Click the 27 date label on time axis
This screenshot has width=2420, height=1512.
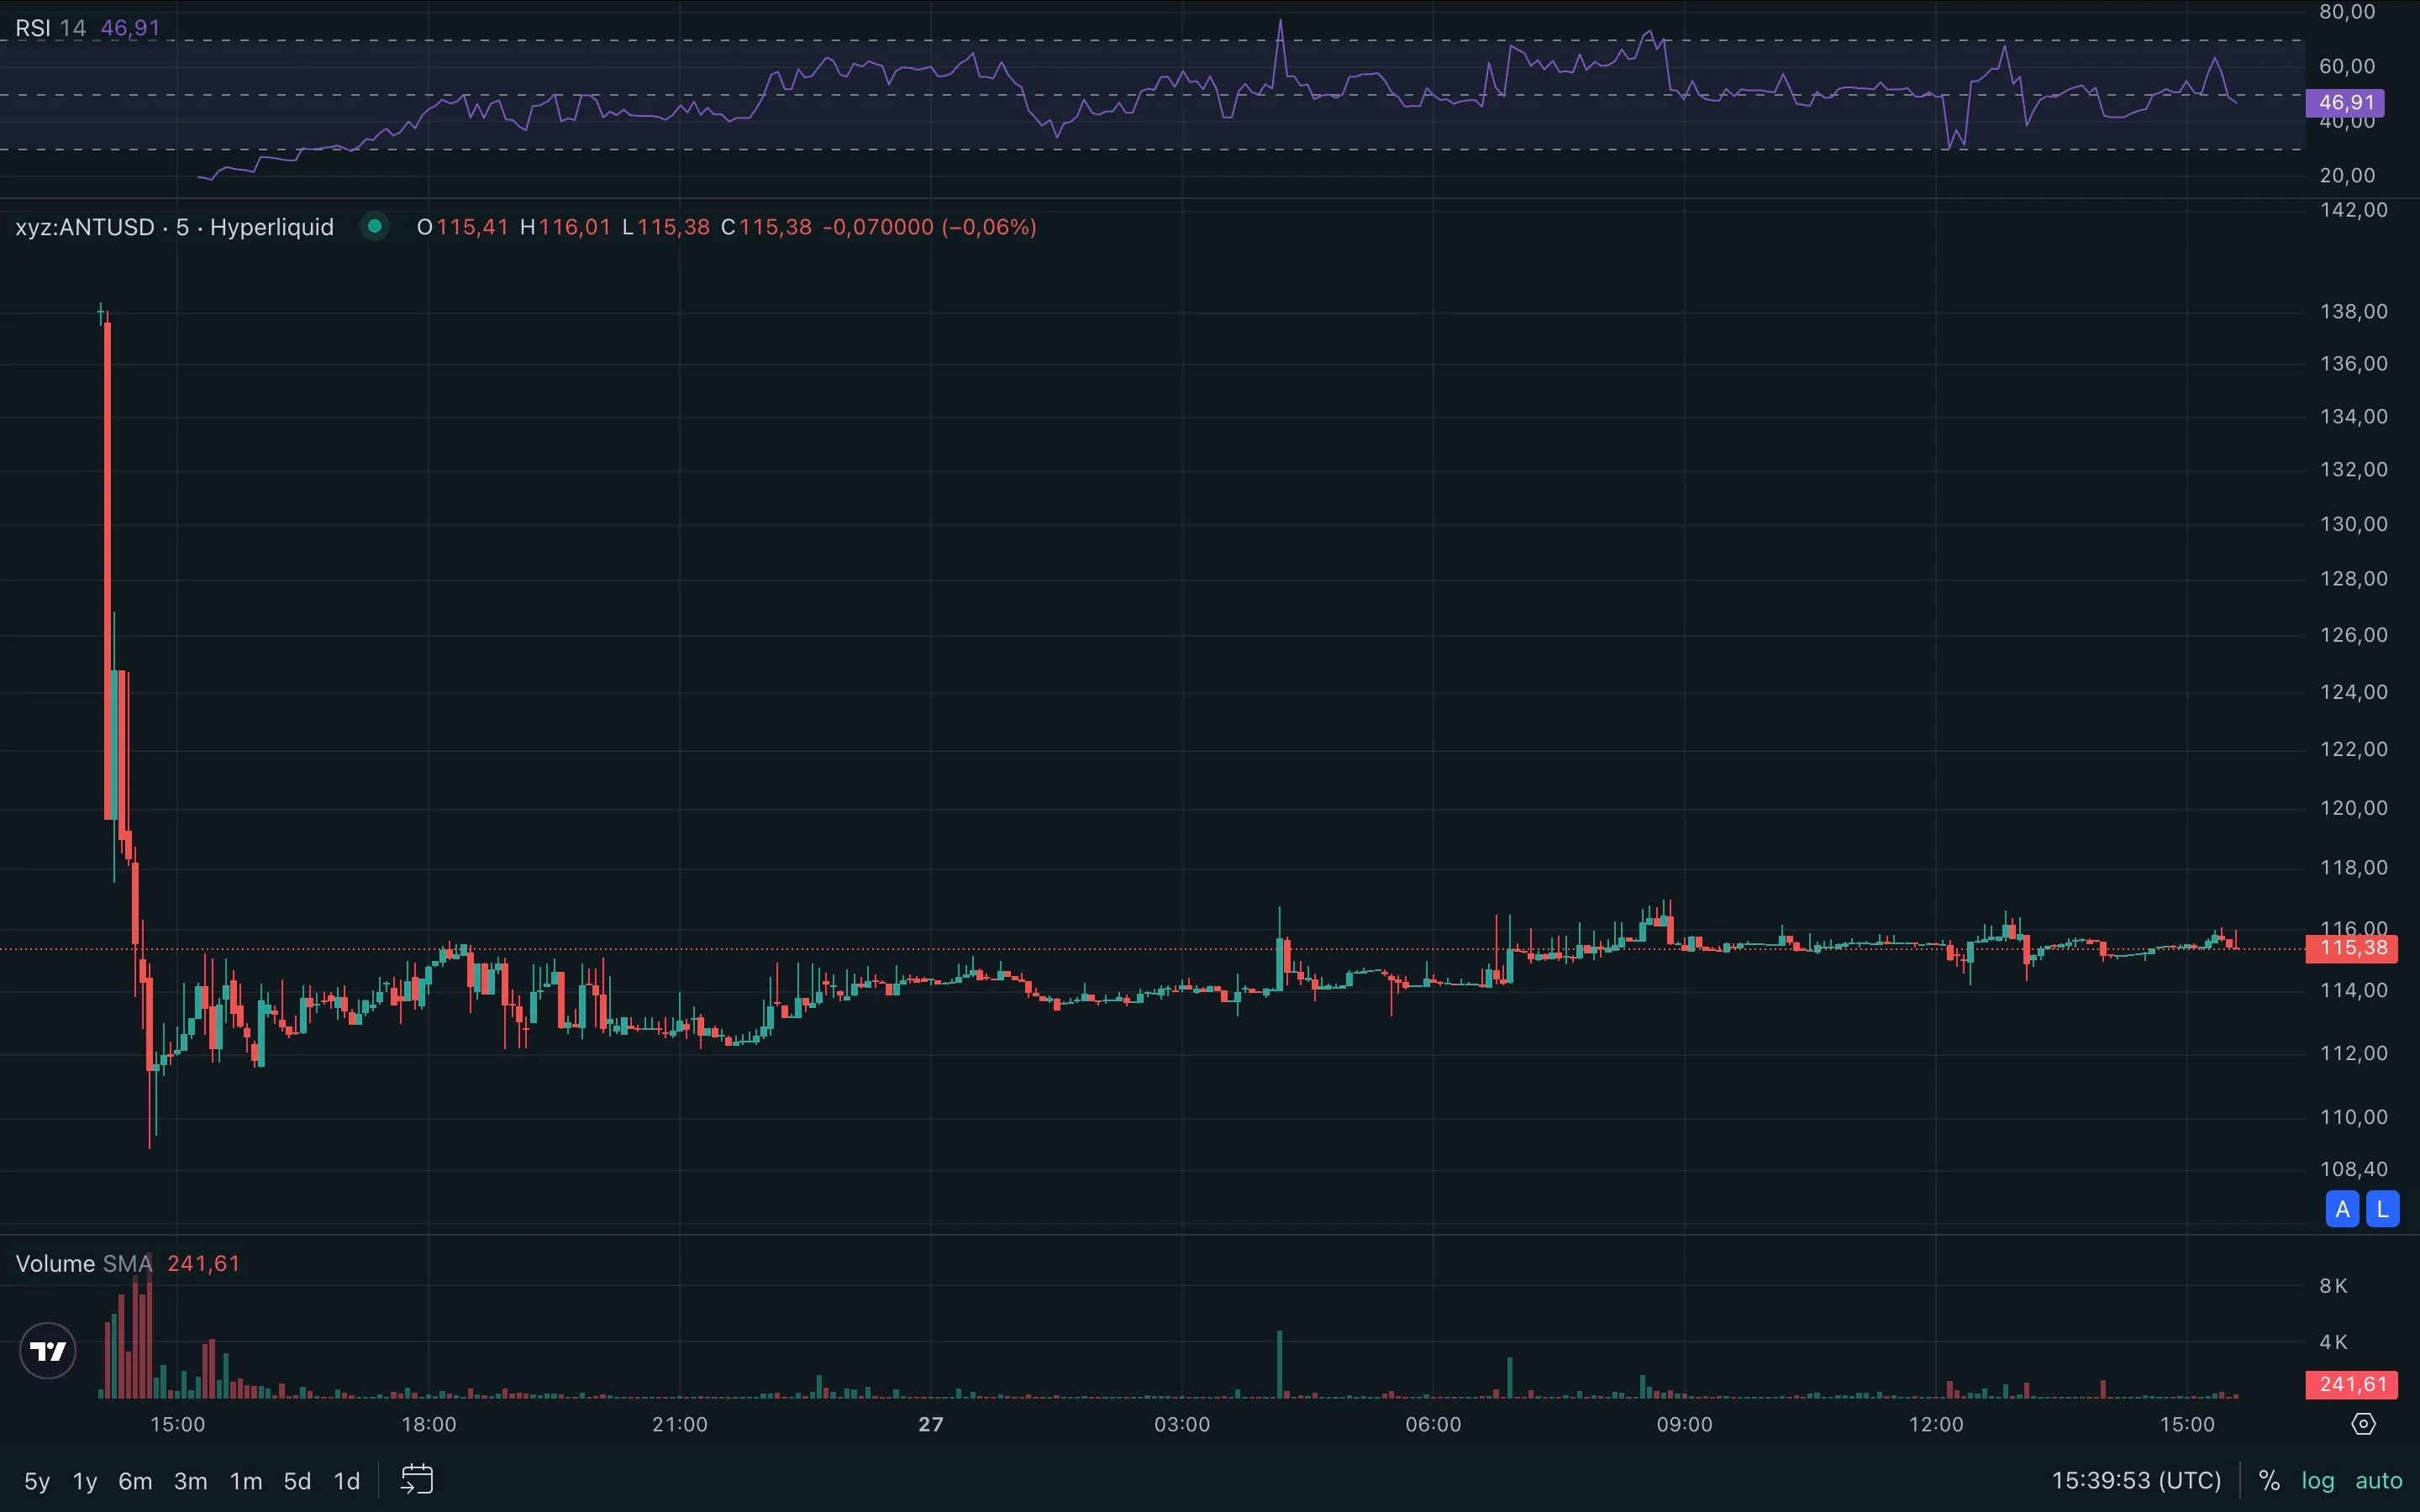pyautogui.click(x=931, y=1424)
